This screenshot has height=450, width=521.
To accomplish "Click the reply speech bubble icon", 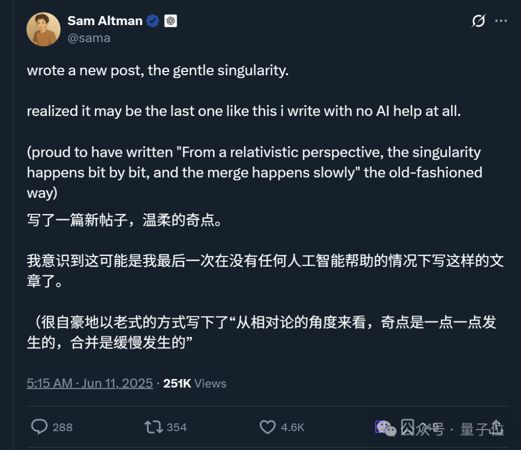I will (x=40, y=427).
